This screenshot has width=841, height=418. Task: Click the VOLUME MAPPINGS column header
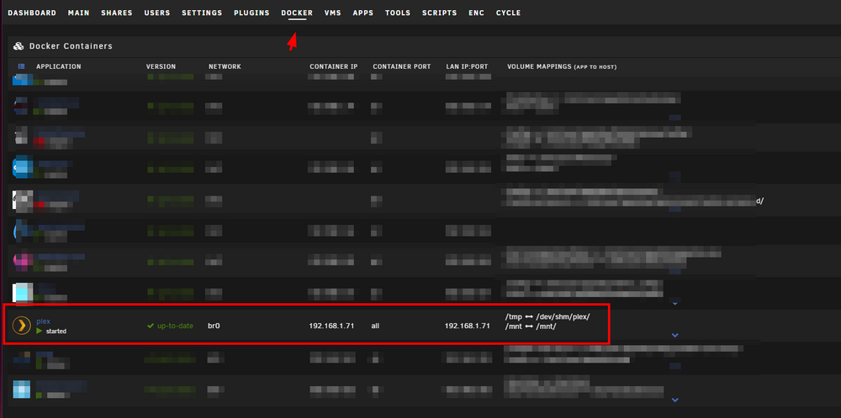point(562,66)
